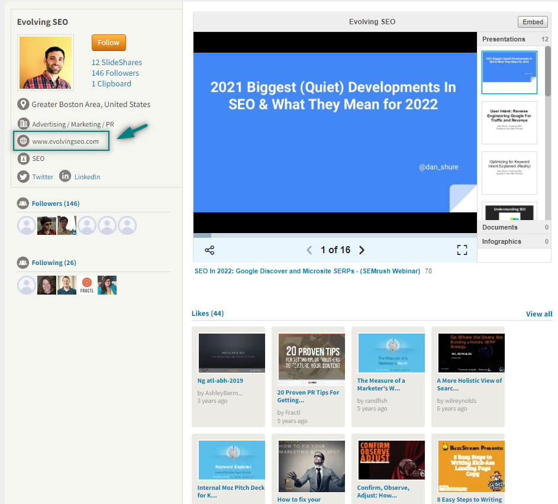Expand the Documents section
Image resolution: width=558 pixels, height=504 pixels.
(x=514, y=227)
